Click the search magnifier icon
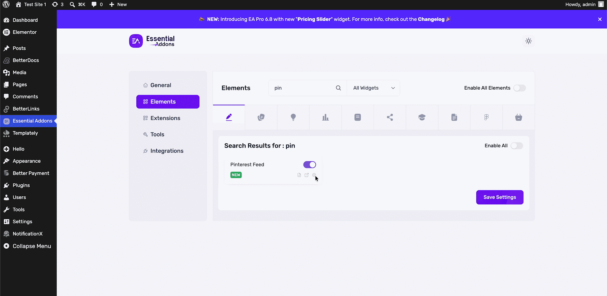Image resolution: width=607 pixels, height=296 pixels. click(338, 88)
